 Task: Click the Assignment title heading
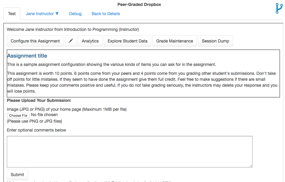pyautogui.click(x=27, y=56)
